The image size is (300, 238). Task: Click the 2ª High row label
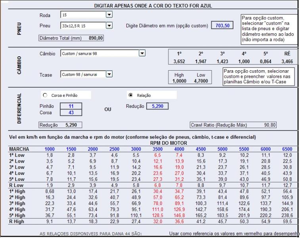[17, 198]
